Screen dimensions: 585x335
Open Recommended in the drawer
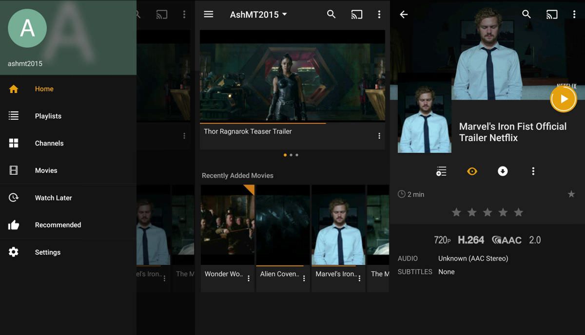[68, 225]
